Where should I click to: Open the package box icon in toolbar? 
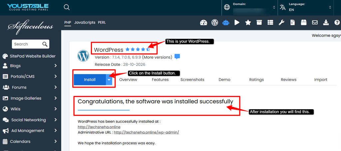[304, 23]
